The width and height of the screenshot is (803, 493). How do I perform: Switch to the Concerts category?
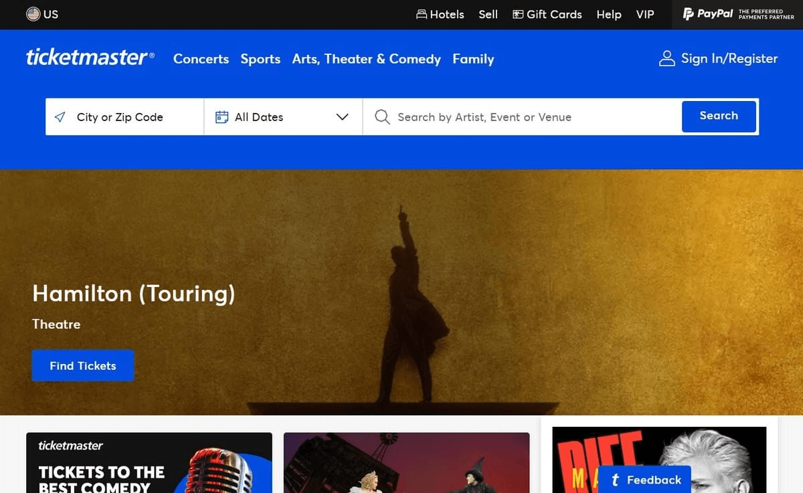201,59
